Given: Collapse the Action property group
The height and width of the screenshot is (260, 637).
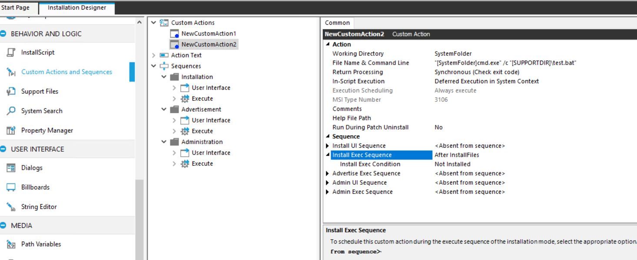Looking at the screenshot, I should click(327, 44).
